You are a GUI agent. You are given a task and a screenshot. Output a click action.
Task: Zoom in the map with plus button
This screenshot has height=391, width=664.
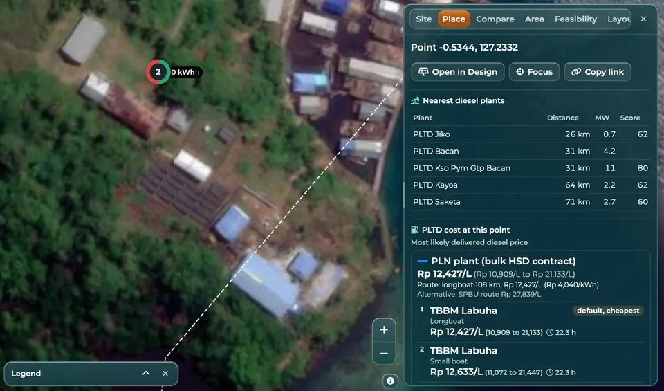(x=384, y=330)
